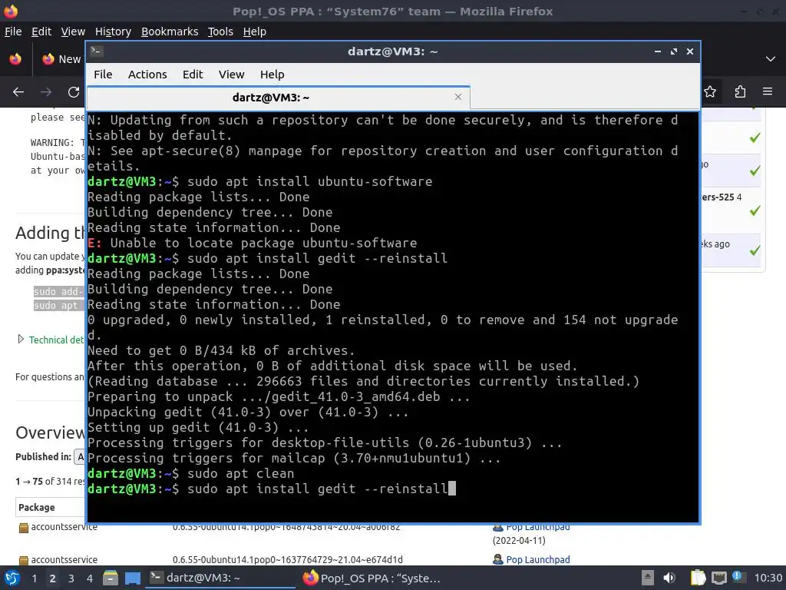This screenshot has width=786, height=590.
Task: Click the Overview heading on Launchpad page
Action: pos(50,433)
